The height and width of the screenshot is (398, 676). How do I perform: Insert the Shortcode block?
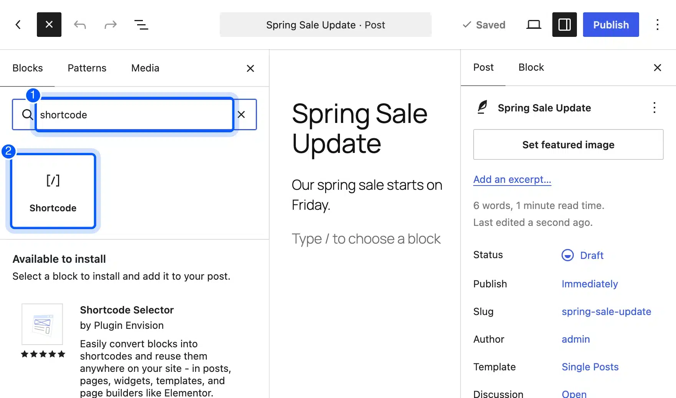[53, 191]
